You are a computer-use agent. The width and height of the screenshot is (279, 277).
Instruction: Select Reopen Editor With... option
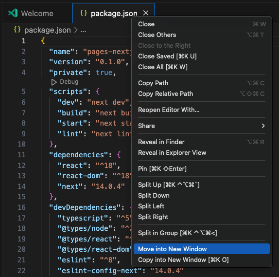click(x=202, y=110)
